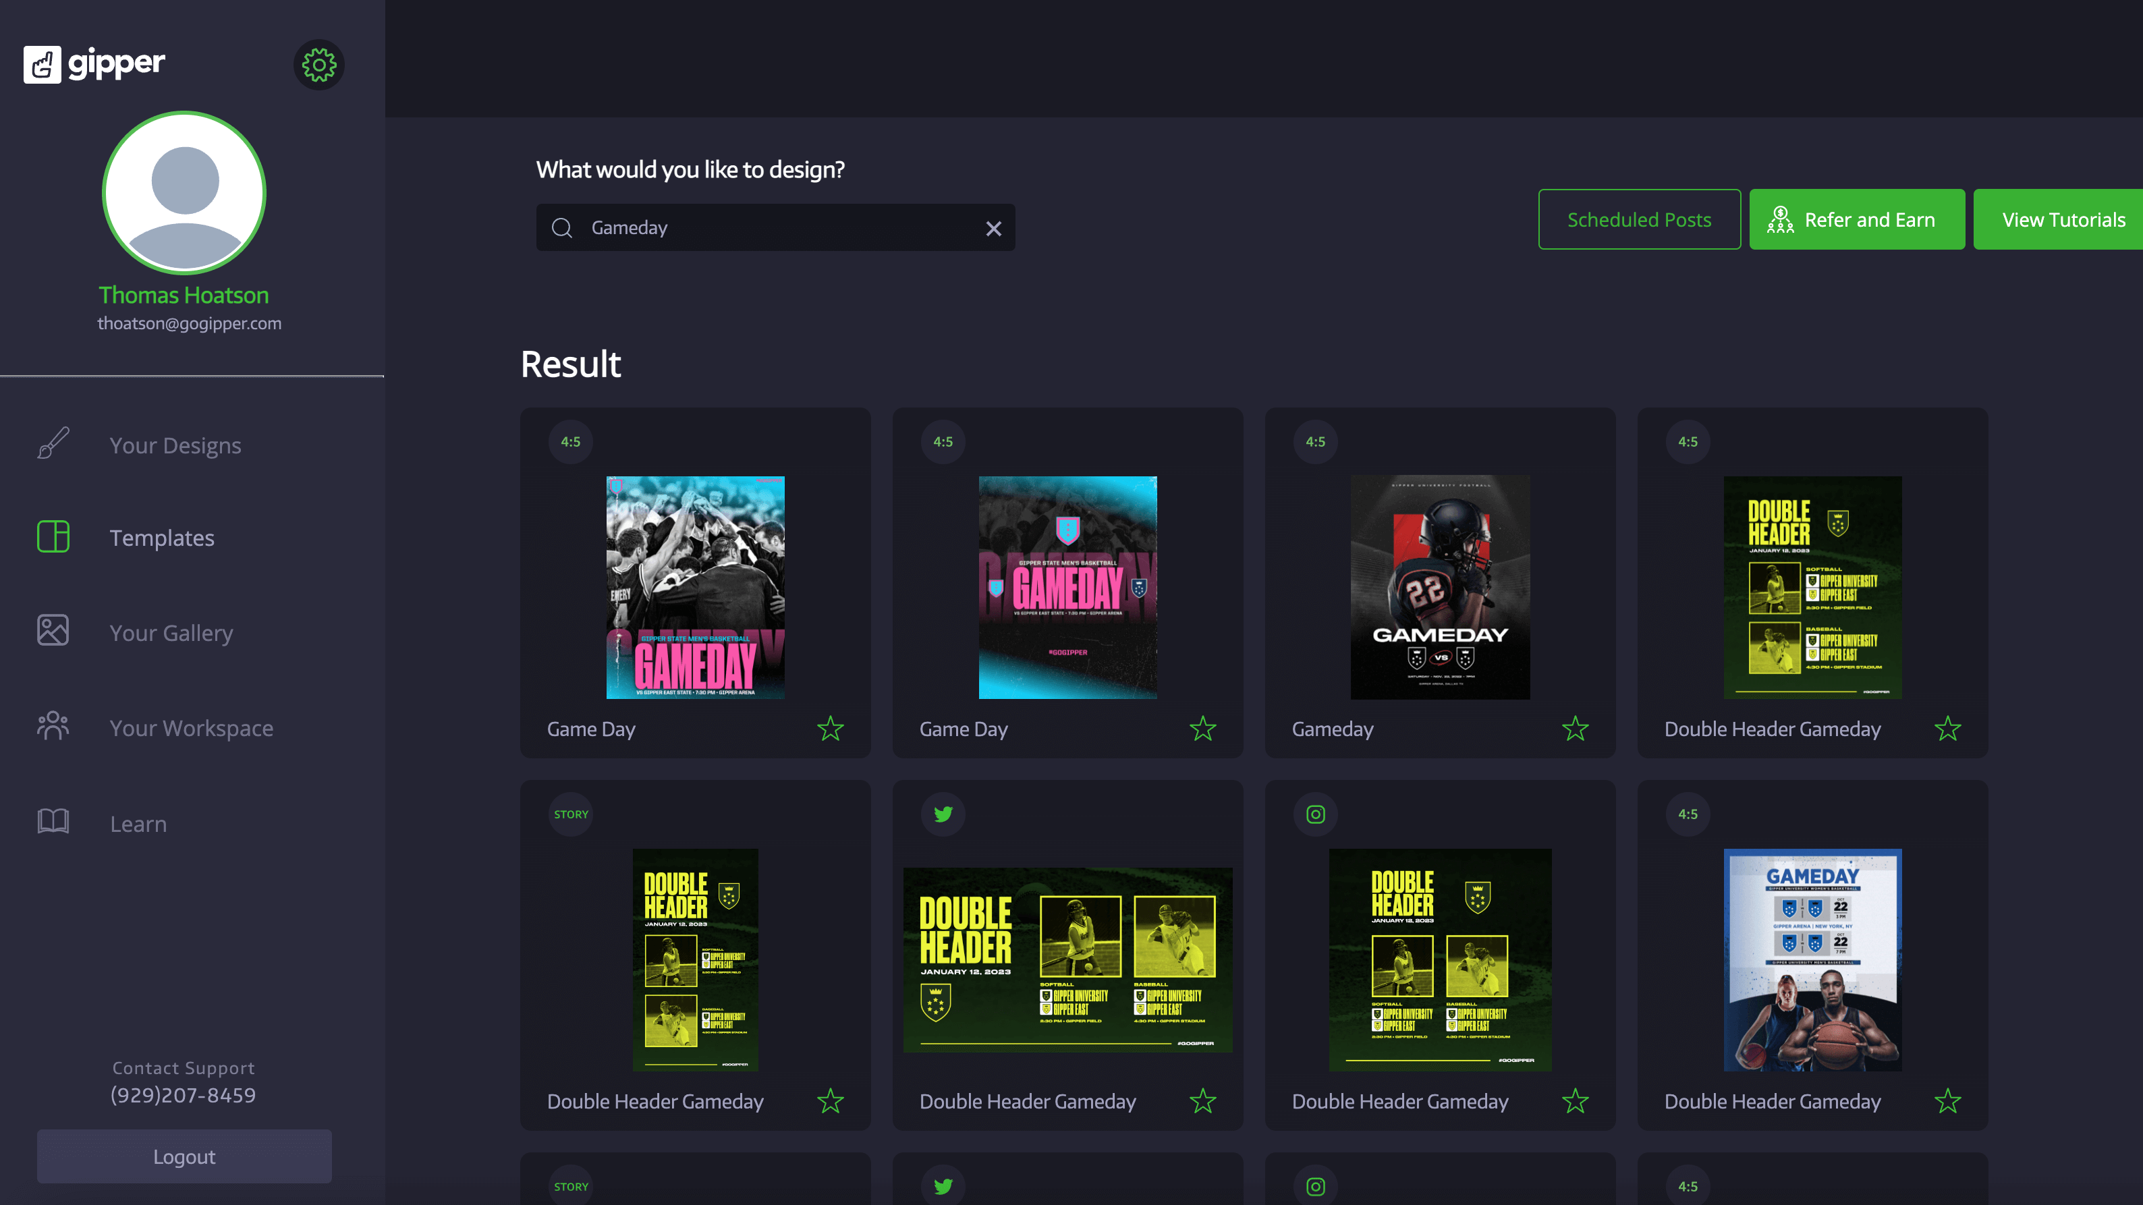The width and height of the screenshot is (2143, 1205).
Task: Favorite the football Gameday template star
Action: [x=1575, y=729]
